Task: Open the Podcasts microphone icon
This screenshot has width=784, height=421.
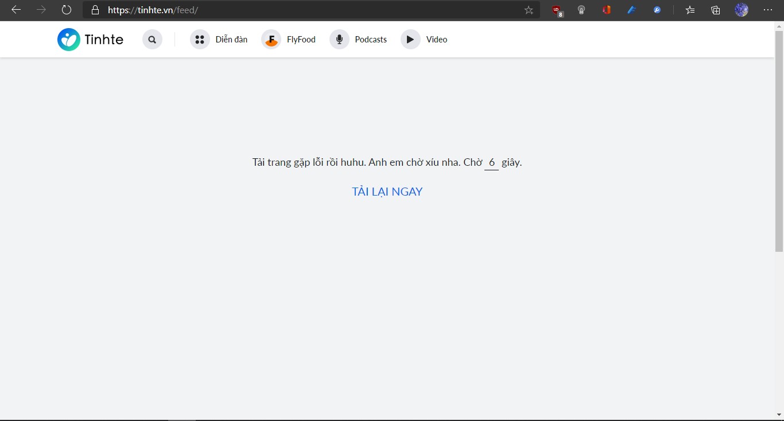Action: point(339,40)
